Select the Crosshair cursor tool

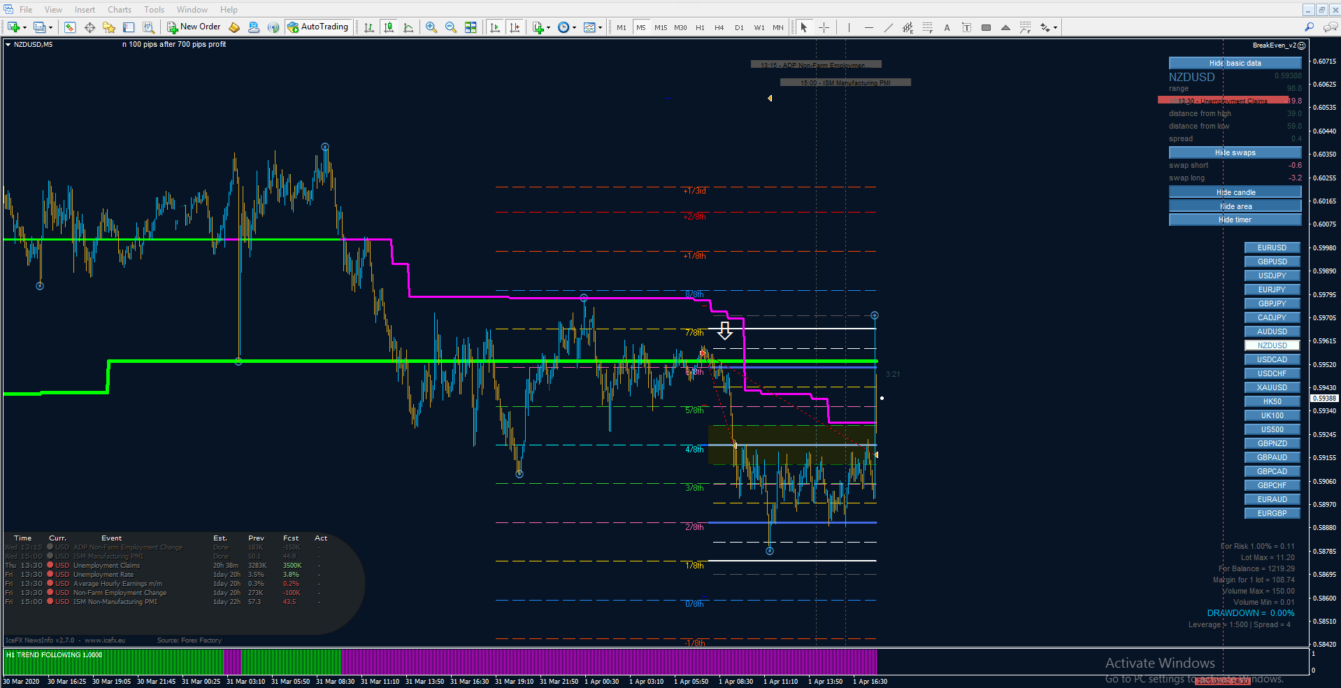[824, 27]
